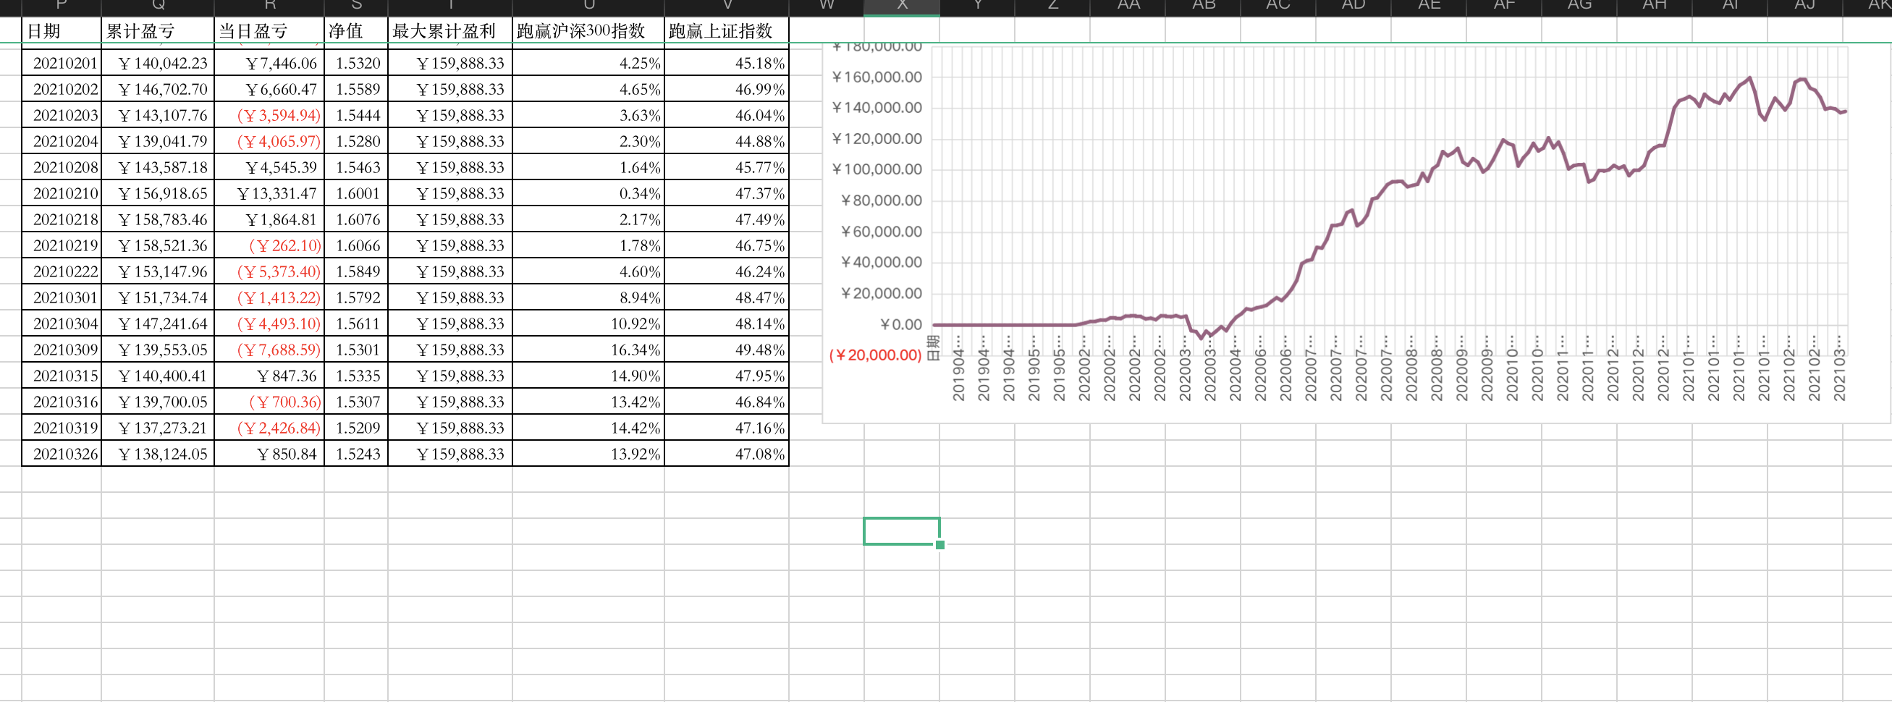Click percentage cell 49.48%
This screenshot has width=1892, height=702.
click(x=727, y=350)
